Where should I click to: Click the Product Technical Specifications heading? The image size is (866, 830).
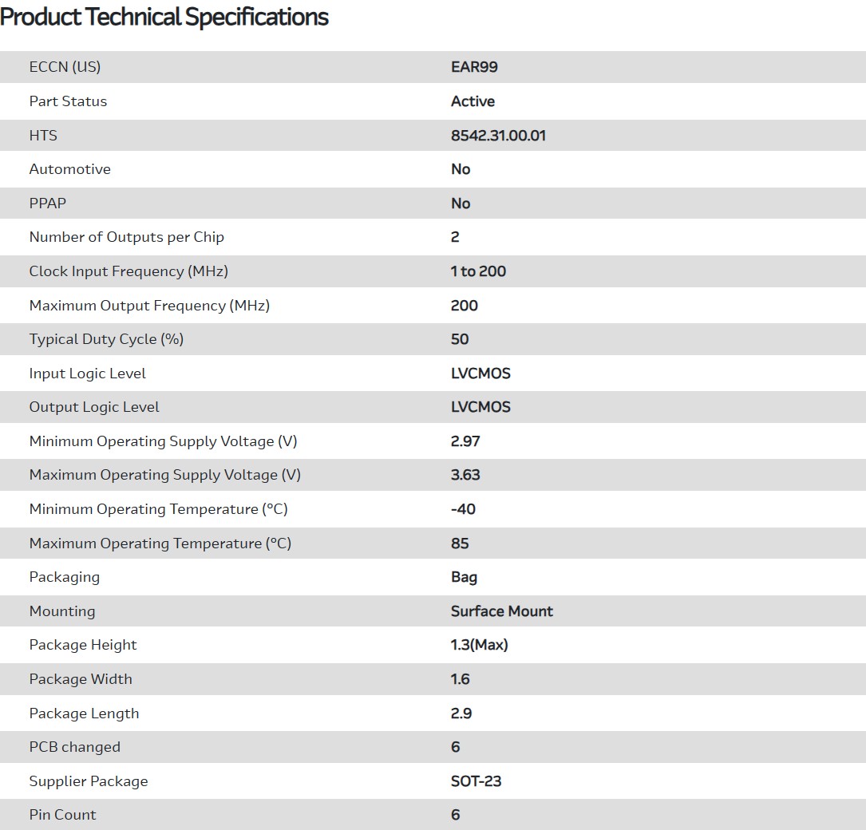[x=164, y=17]
